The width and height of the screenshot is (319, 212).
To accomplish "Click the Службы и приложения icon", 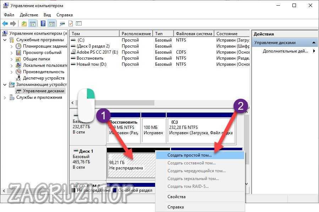I will (12, 97).
